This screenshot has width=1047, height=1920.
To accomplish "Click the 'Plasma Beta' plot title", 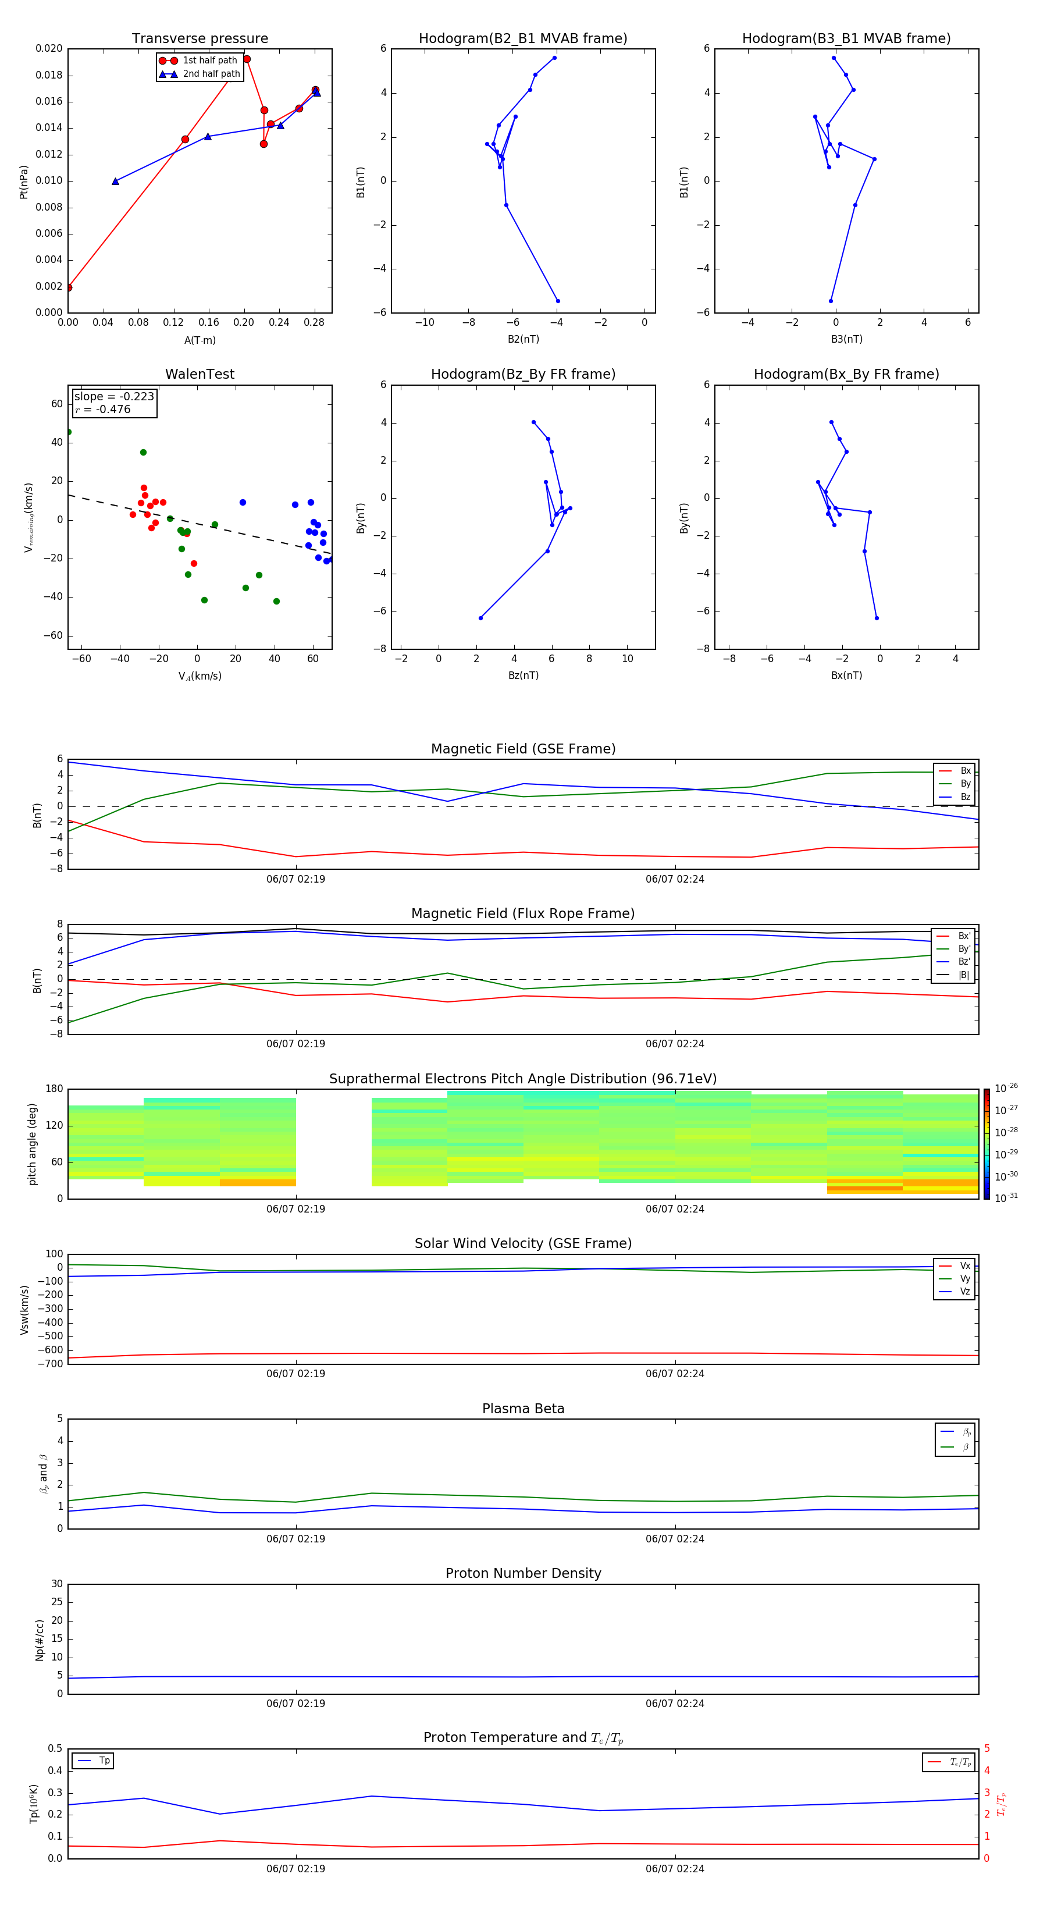I will click(523, 1409).
